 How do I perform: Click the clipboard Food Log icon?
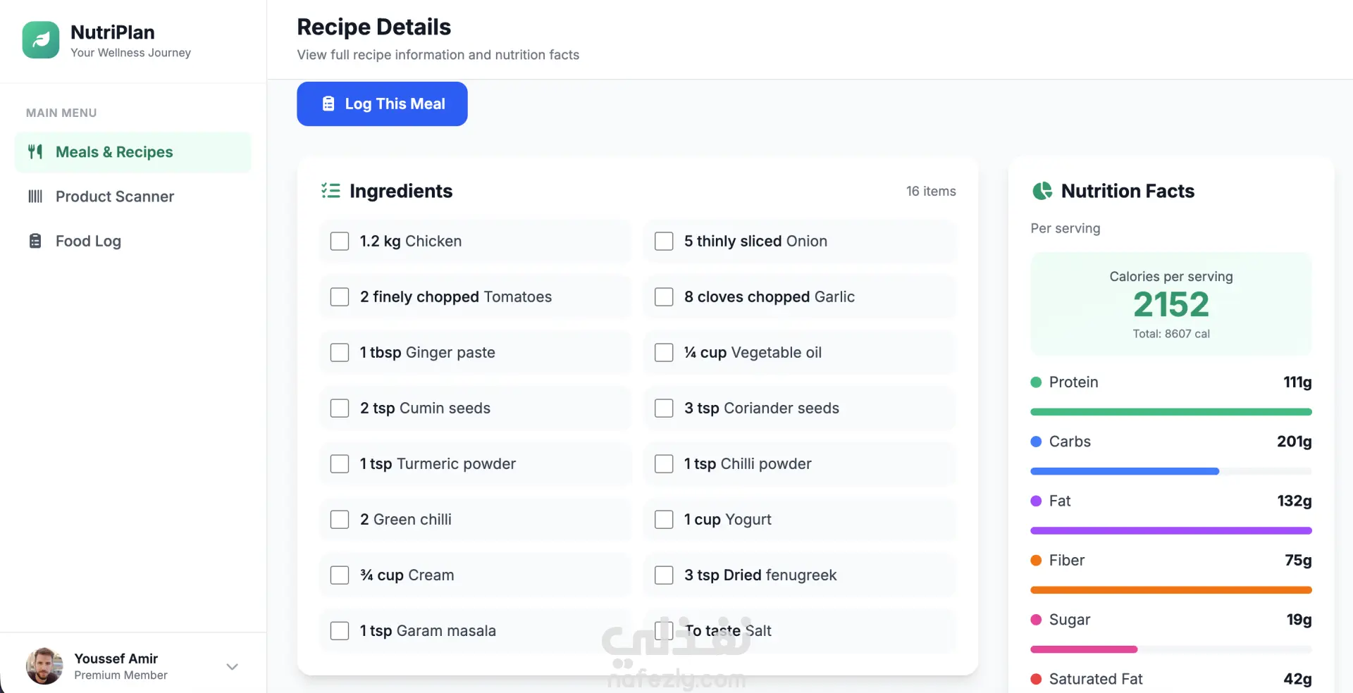tap(35, 241)
